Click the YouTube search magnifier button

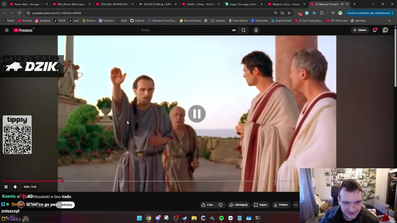(243, 30)
